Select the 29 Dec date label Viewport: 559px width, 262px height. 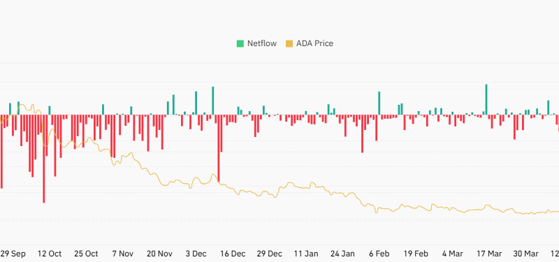click(x=270, y=254)
